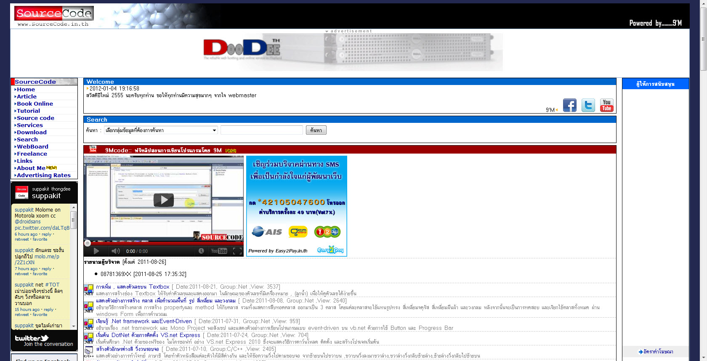Screen dimensions: 707x361
Task: Go to the Home menu item
Action: (x=26, y=89)
